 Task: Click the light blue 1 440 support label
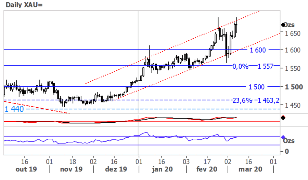tap(14, 109)
